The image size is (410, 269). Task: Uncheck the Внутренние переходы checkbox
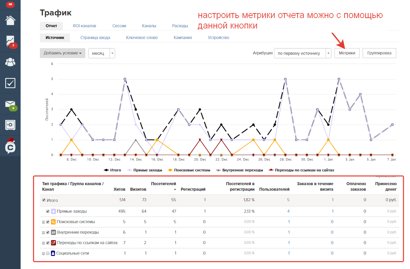click(48, 232)
